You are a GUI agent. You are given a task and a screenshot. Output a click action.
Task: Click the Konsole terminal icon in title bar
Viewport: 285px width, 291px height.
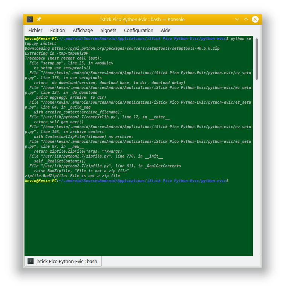click(30, 19)
